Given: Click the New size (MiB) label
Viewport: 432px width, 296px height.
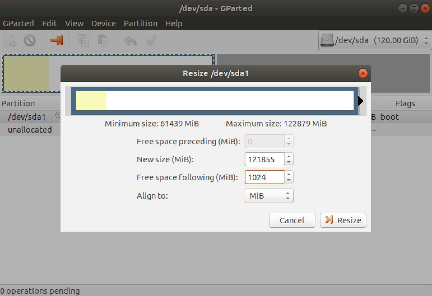Looking at the screenshot, I should coord(165,159).
